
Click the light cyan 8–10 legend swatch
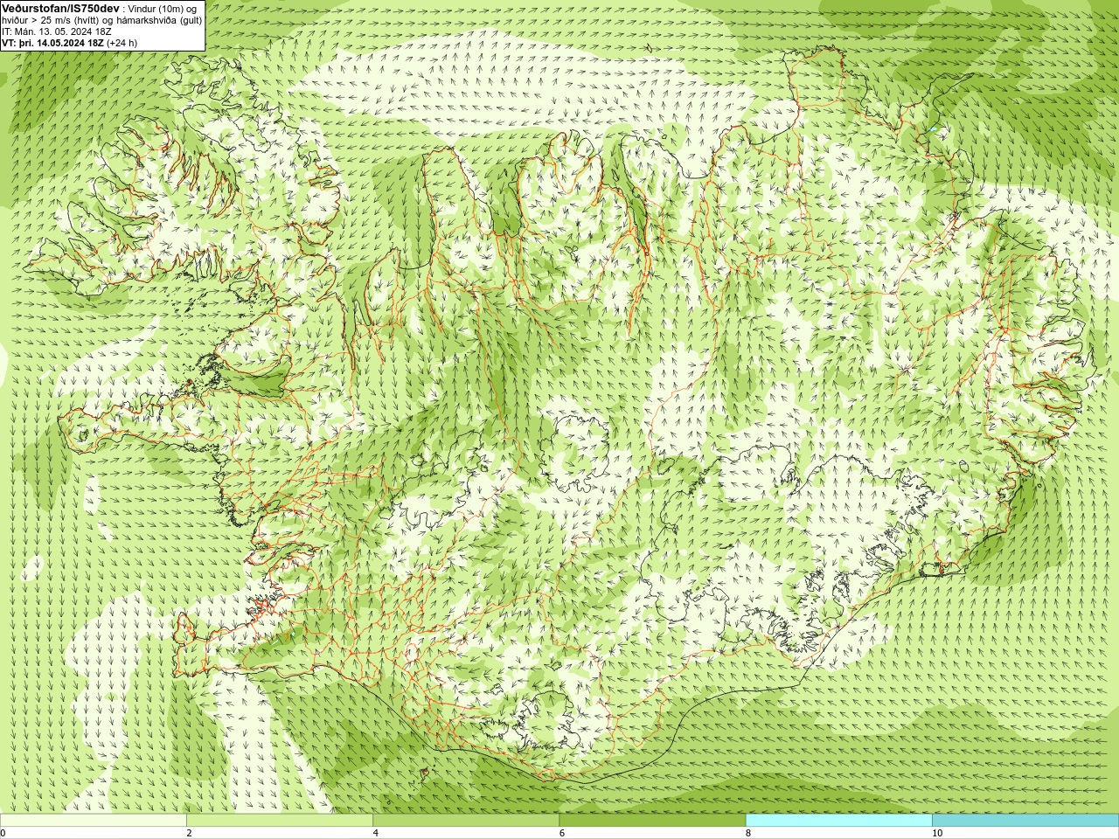838,821
